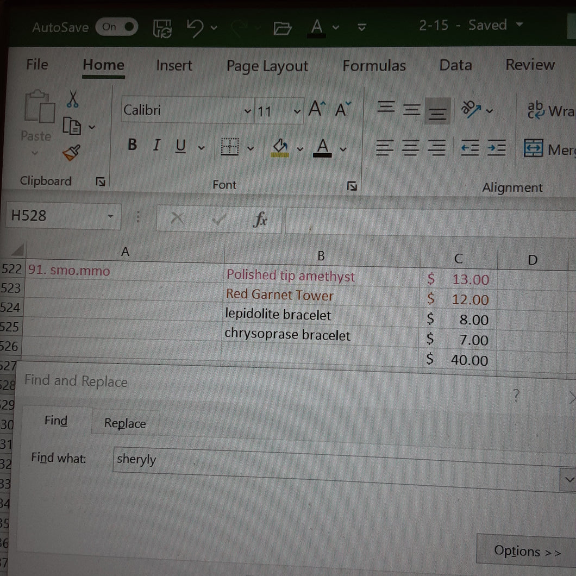Click the Borders icon

[x=230, y=147]
